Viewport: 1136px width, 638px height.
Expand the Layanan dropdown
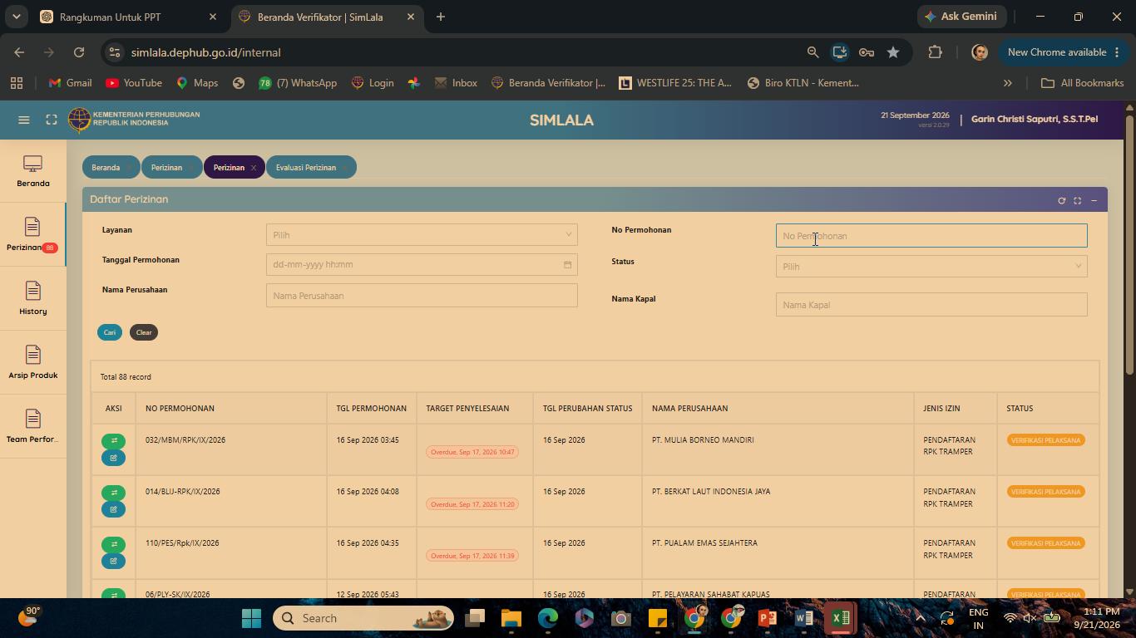(x=422, y=235)
